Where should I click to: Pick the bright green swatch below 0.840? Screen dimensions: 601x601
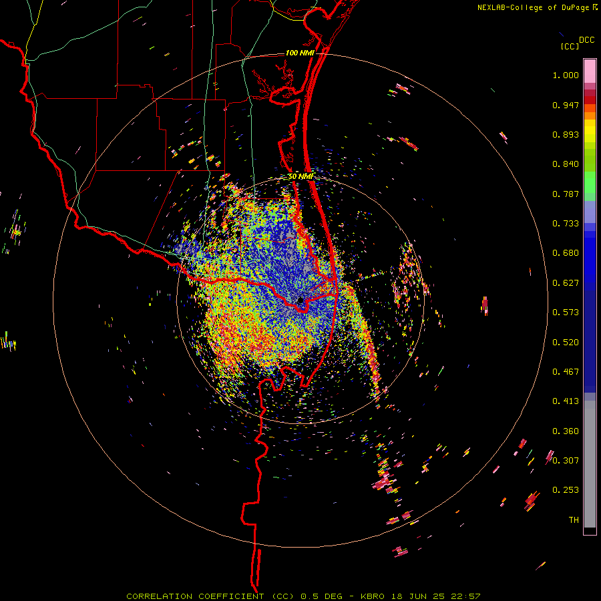click(x=590, y=182)
